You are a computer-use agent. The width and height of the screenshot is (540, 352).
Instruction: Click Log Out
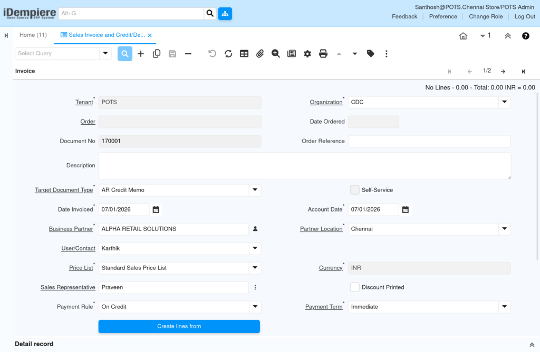pos(525,16)
